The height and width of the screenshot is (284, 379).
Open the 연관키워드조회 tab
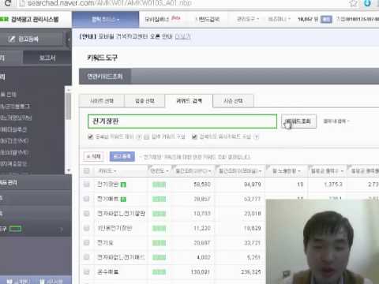(105, 77)
